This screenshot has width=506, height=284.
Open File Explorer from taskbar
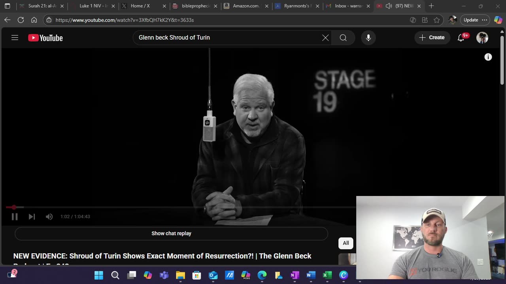pos(180,275)
